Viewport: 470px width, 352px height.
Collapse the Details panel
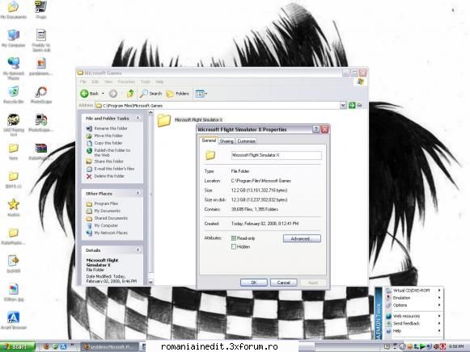point(138,249)
